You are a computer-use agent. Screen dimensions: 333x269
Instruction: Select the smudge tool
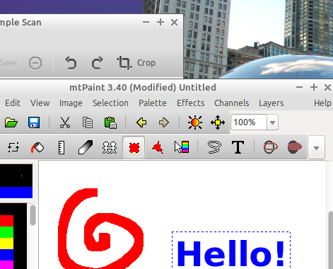click(86, 148)
